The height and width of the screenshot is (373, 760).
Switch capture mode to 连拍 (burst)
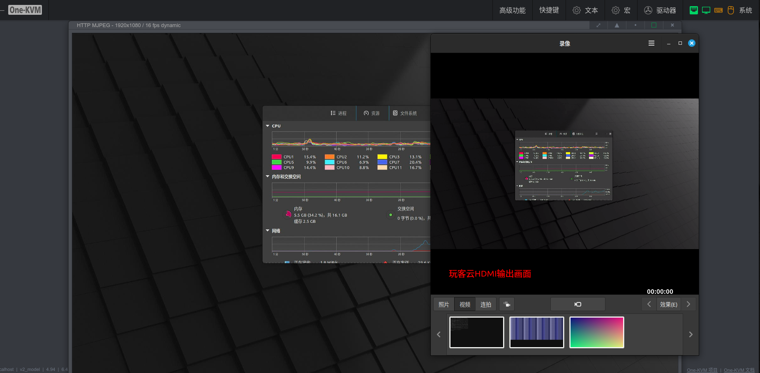coord(486,304)
